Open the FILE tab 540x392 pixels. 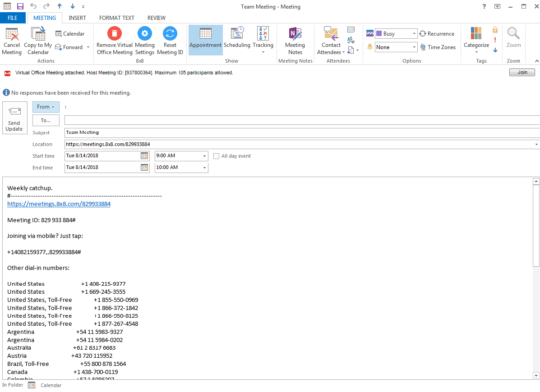coord(13,18)
